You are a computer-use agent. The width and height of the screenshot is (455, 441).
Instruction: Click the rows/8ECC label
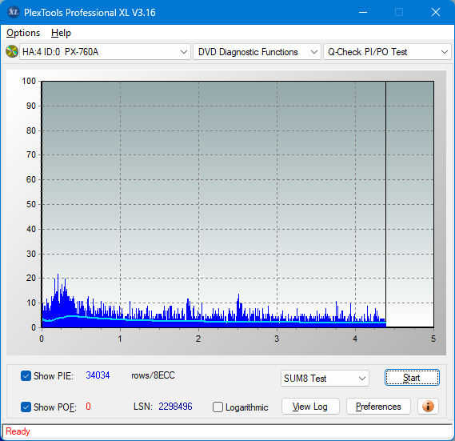click(x=153, y=375)
